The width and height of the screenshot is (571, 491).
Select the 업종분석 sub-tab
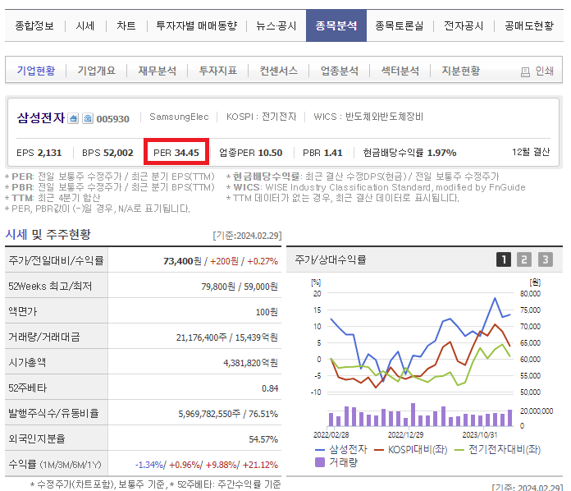(340, 71)
